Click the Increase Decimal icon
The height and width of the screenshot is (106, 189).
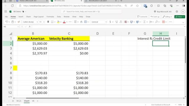(x=116, y=22)
